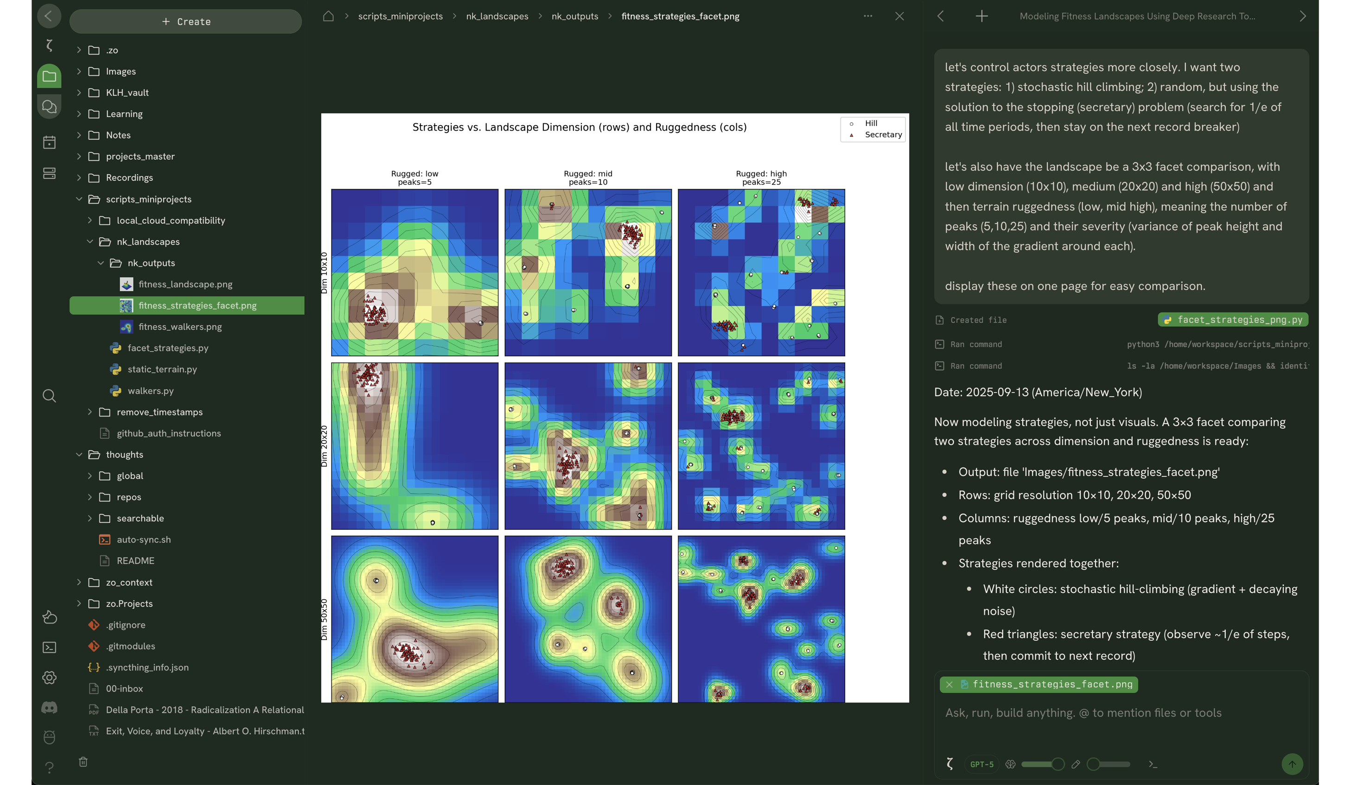Expand the .zo folder
Screen dimensions: 1351x785
tap(79, 50)
